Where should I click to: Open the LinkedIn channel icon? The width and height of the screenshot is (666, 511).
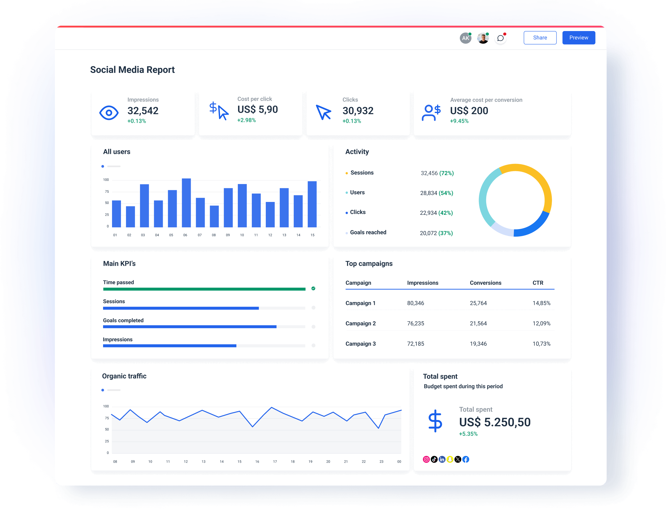[x=442, y=459]
